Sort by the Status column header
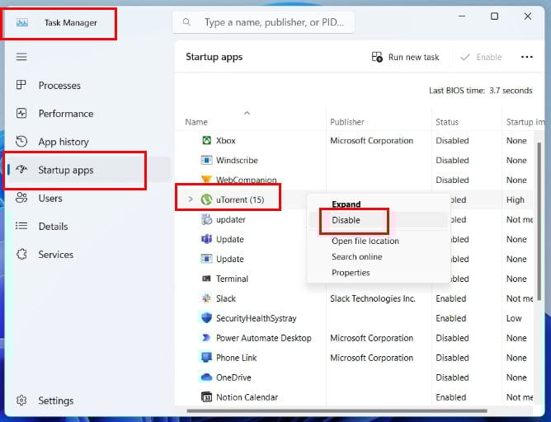This screenshot has height=422, width=551. 447,122
